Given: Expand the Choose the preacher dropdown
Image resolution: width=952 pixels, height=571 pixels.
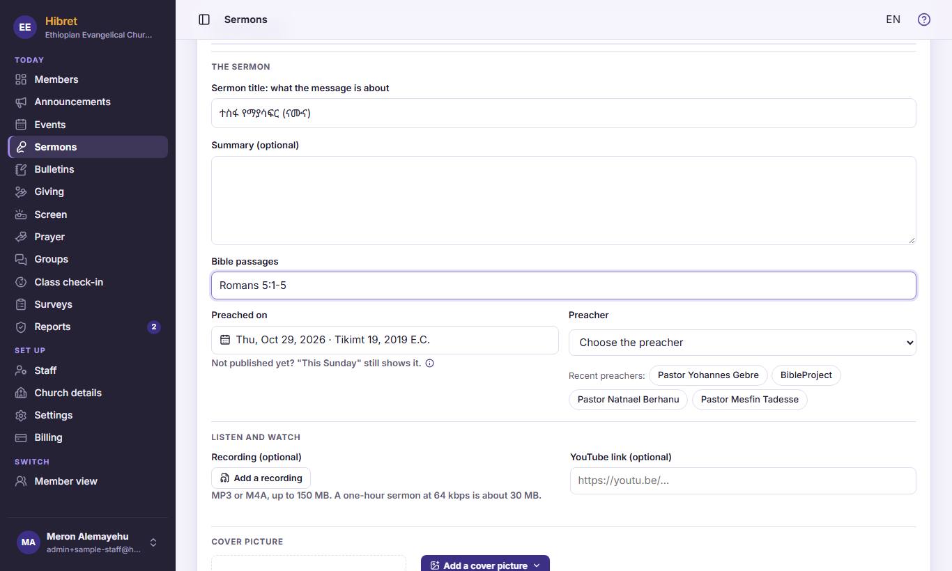Looking at the screenshot, I should pos(742,343).
